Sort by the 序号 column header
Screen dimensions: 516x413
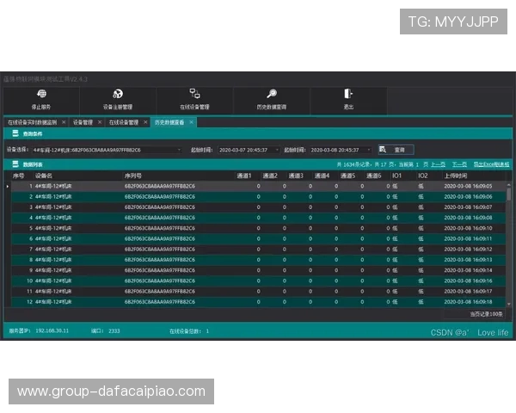tap(18, 176)
